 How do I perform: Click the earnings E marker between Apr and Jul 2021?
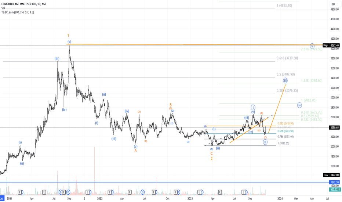point(44,192)
